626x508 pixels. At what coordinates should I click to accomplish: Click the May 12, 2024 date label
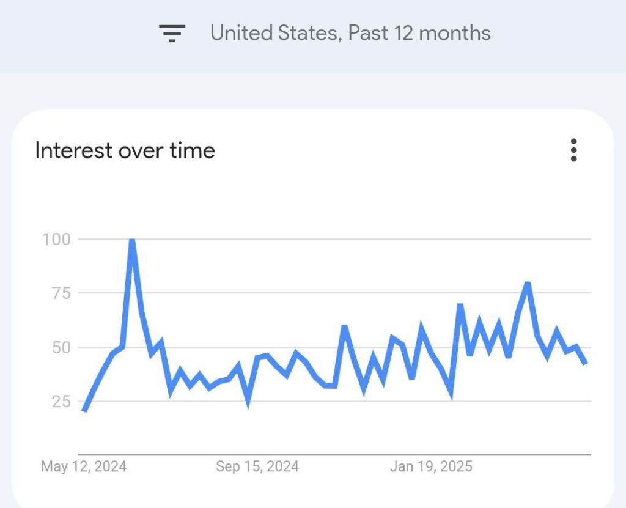84,466
